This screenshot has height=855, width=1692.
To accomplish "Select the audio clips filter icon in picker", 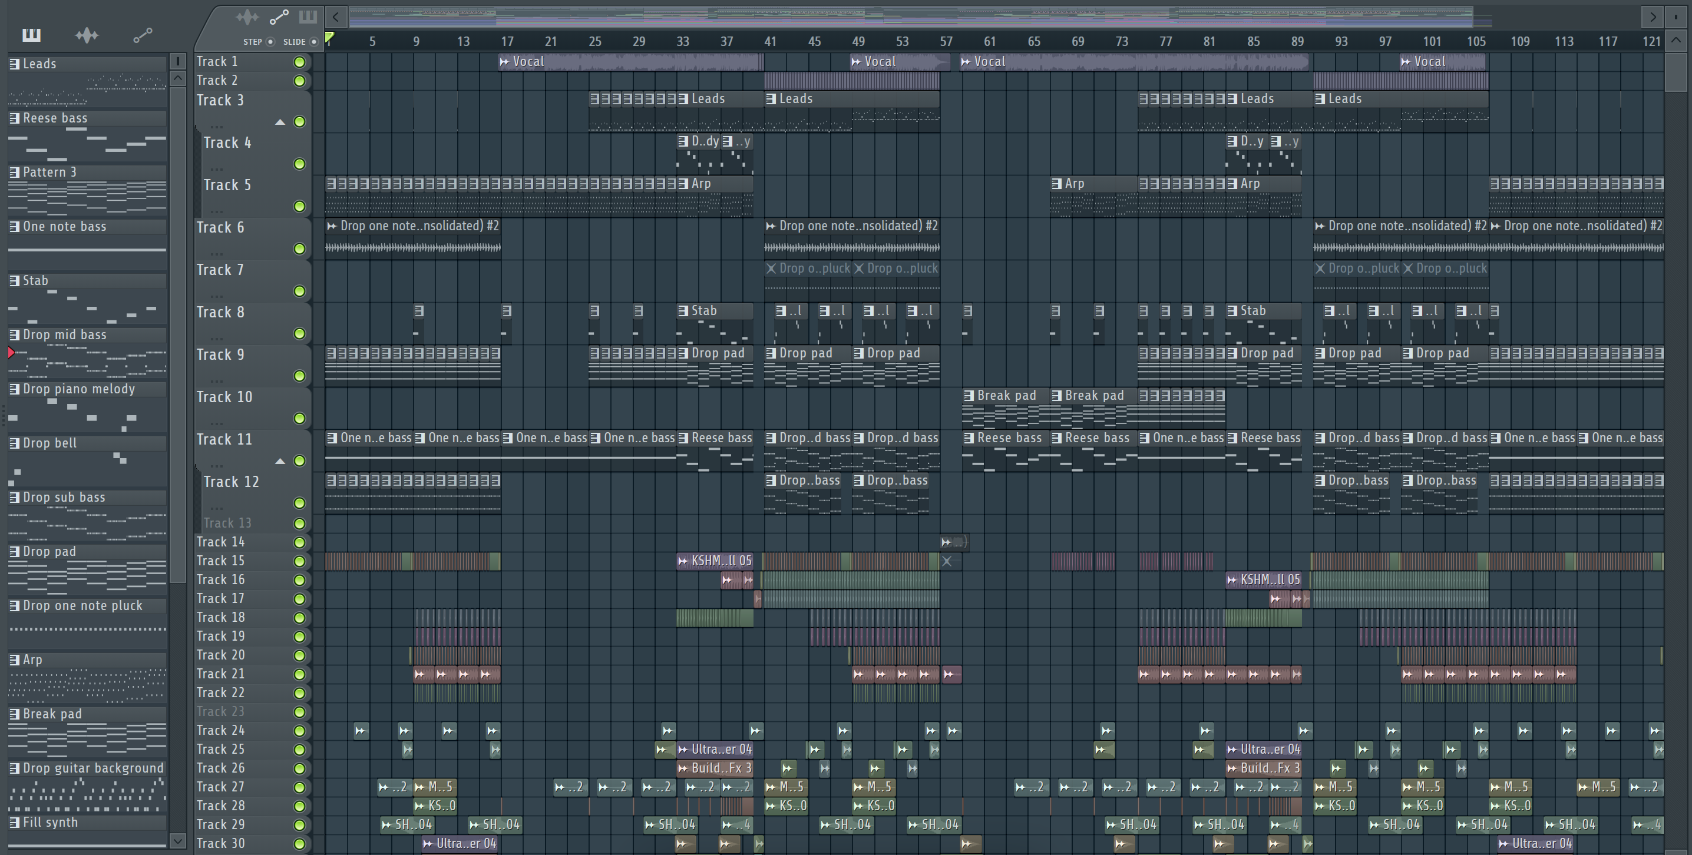I will click(x=87, y=35).
